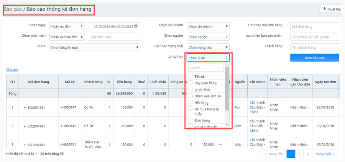
Task: Click the Trang đầu first page button
Action: click(274, 154)
